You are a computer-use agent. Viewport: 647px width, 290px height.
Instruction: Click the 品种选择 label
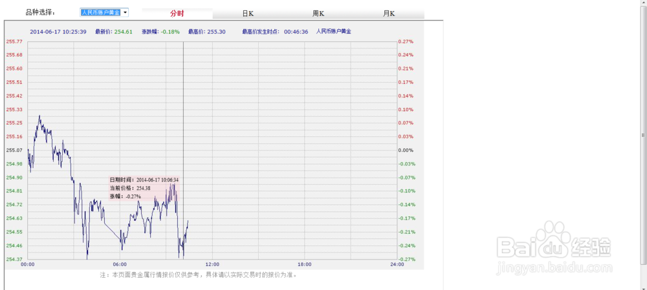click(x=40, y=13)
